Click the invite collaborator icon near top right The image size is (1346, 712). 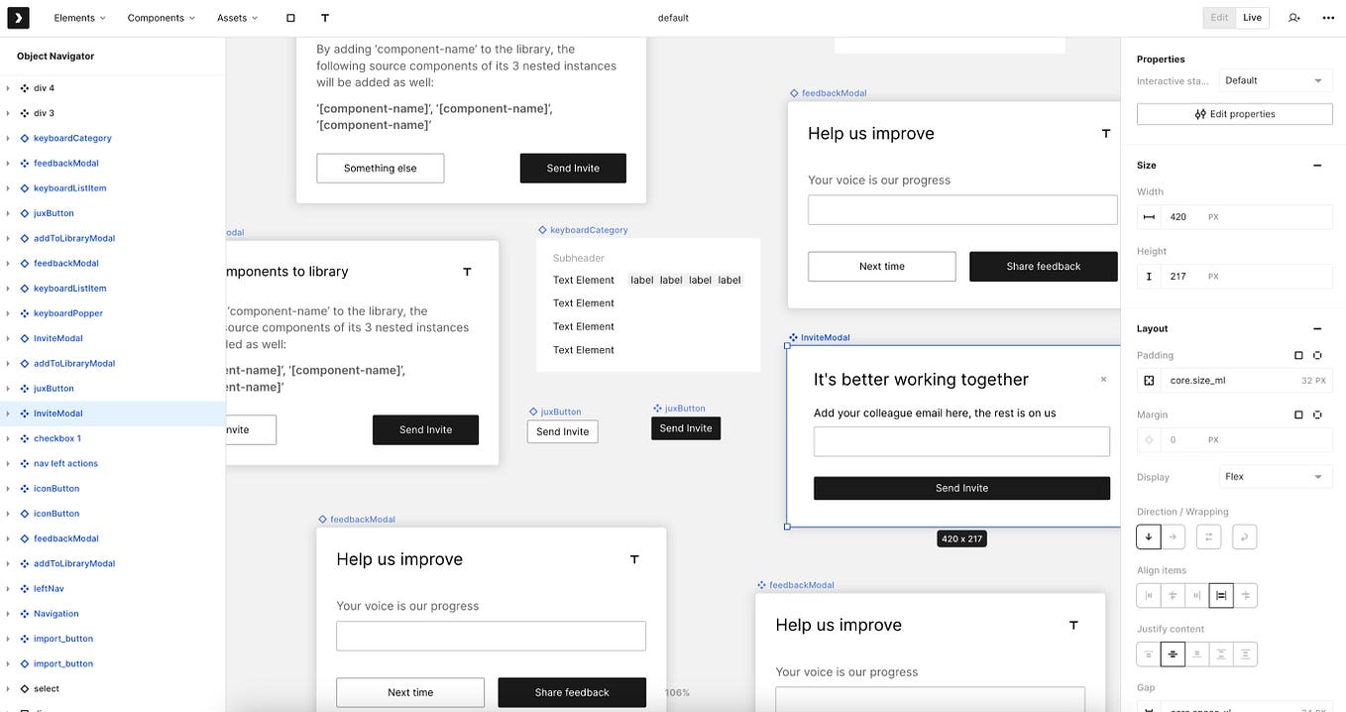tap(1293, 17)
